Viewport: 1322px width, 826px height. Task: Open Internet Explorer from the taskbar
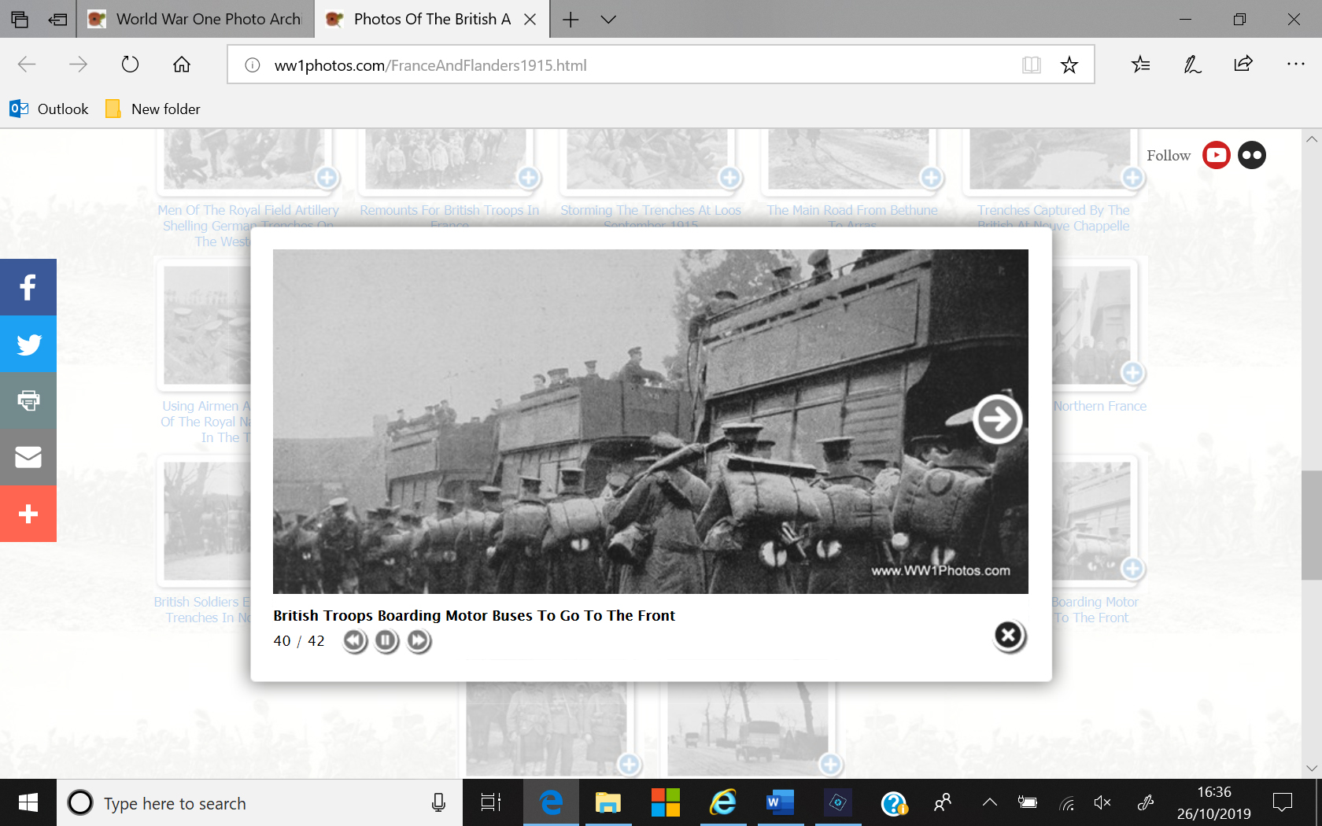722,803
